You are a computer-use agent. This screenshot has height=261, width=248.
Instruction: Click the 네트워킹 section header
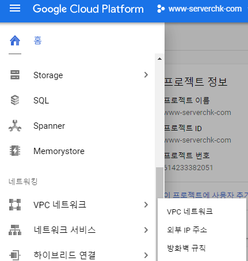coord(23,182)
